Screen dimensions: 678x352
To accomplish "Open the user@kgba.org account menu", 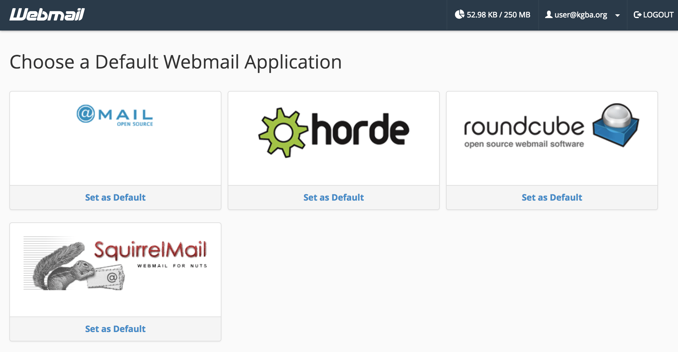I will click(582, 15).
